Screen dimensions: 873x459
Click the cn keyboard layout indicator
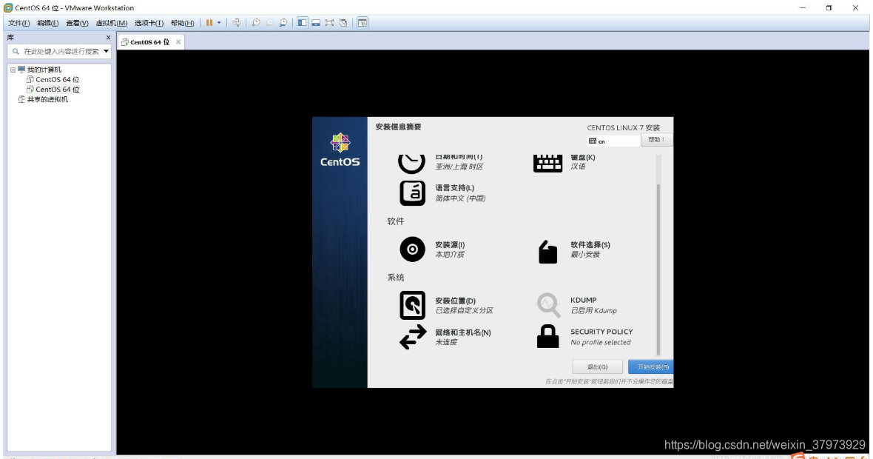pos(613,141)
